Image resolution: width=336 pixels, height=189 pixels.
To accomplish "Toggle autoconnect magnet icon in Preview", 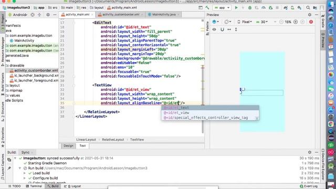I will point(222,29).
